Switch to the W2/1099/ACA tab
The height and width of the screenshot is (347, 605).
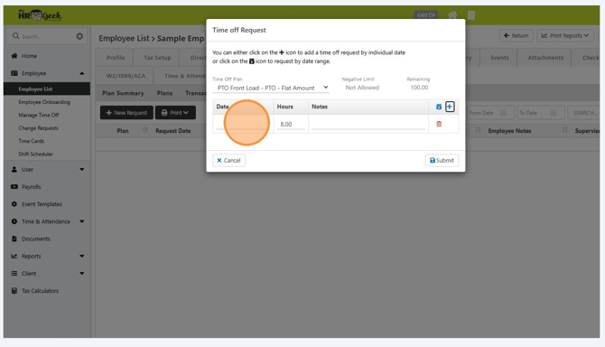[126, 76]
